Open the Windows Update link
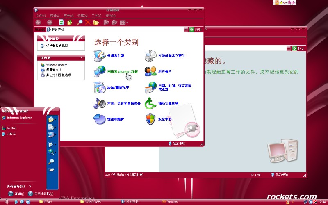This screenshot has width=328, height=205. tap(57, 65)
